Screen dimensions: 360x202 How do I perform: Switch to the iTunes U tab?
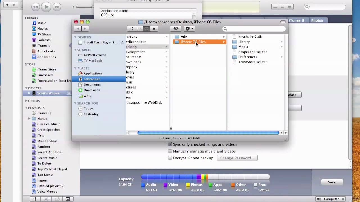(296, 20)
